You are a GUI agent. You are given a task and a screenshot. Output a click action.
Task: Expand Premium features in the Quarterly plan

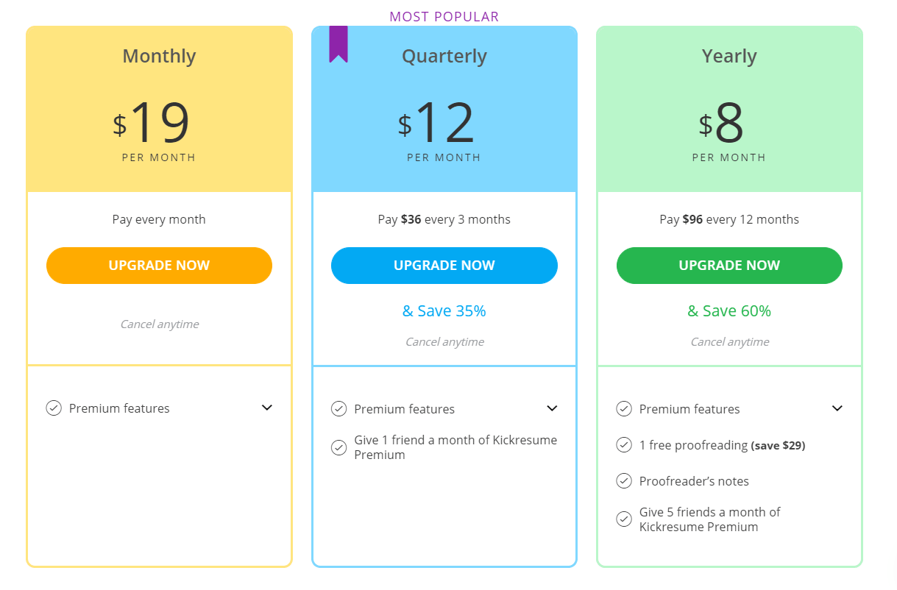point(552,408)
